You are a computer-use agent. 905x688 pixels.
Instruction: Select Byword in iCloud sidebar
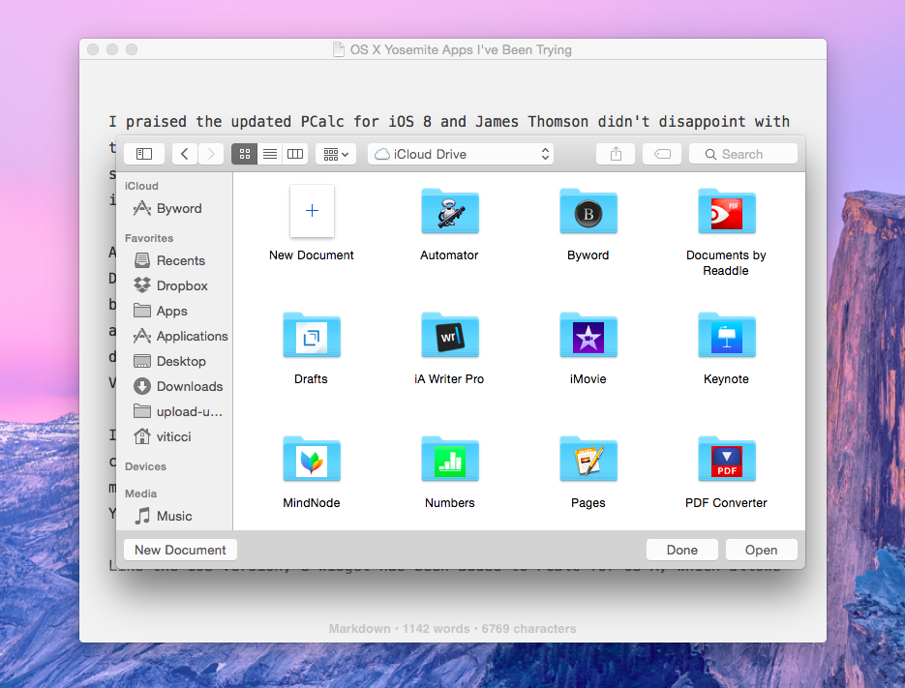pyautogui.click(x=173, y=208)
